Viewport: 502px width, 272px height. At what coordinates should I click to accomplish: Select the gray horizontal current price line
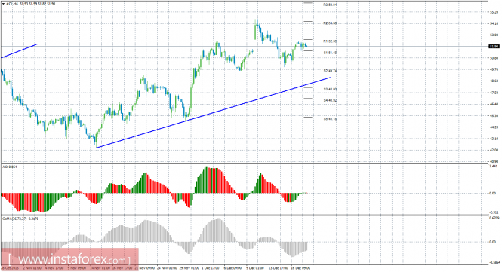pyautogui.click(x=245, y=47)
